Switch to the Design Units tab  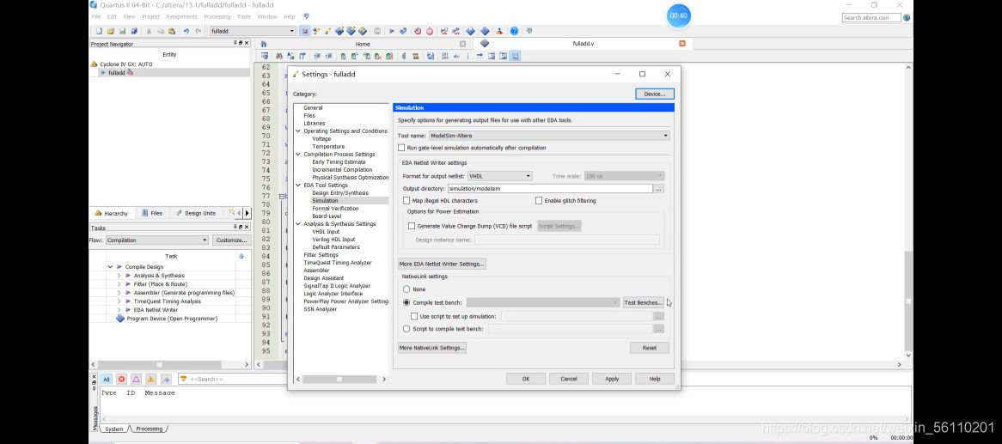(x=196, y=213)
